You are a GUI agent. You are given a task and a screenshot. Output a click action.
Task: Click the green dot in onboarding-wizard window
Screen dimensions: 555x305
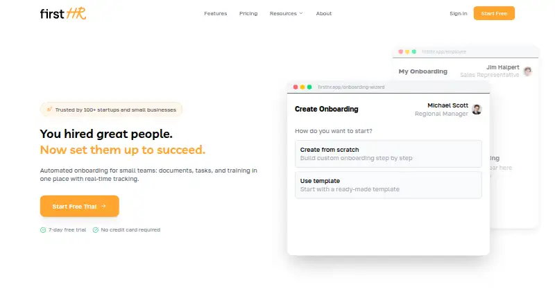309,87
